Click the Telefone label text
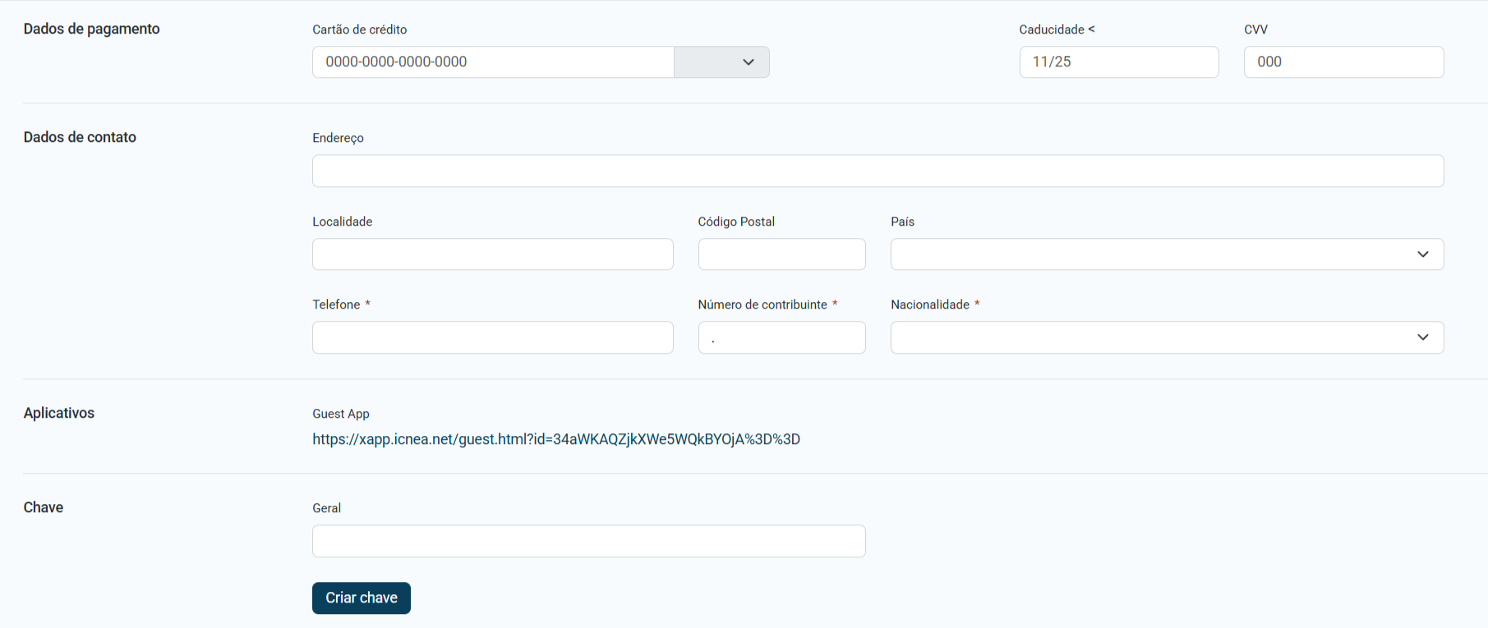This screenshot has width=1488, height=628. coord(336,305)
